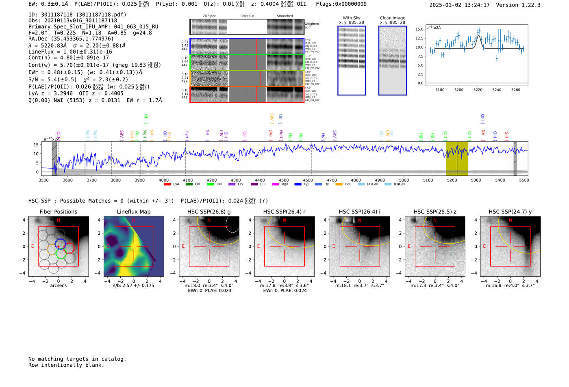Click the RA,Dec coordinates text
This screenshot has height=387, width=569.
pyautogui.click(x=71, y=39)
